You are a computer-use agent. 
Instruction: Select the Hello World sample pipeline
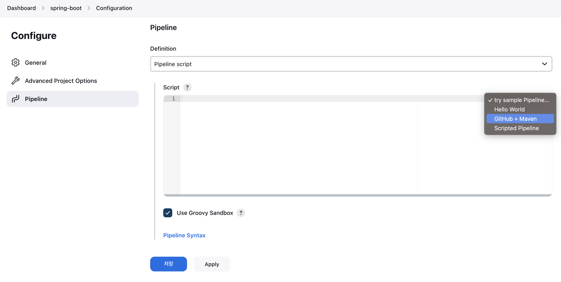tap(520, 109)
